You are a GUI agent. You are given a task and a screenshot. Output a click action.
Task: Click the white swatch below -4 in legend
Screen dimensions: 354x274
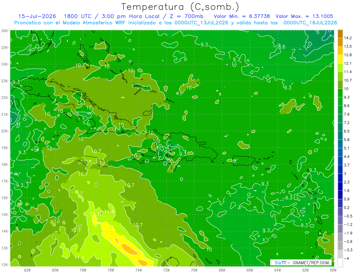[340, 263]
